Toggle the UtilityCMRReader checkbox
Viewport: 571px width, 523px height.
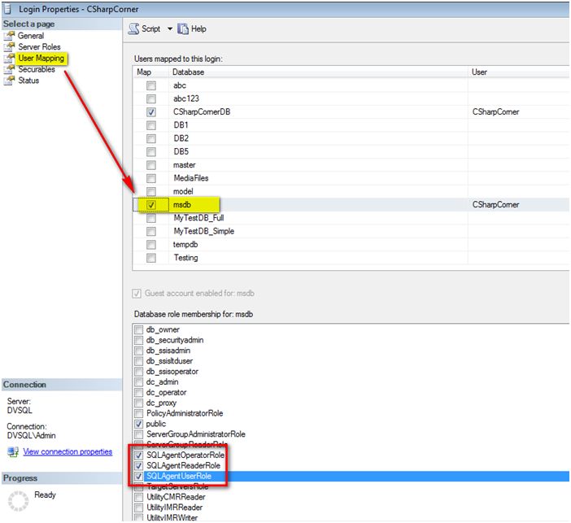pyautogui.click(x=138, y=498)
